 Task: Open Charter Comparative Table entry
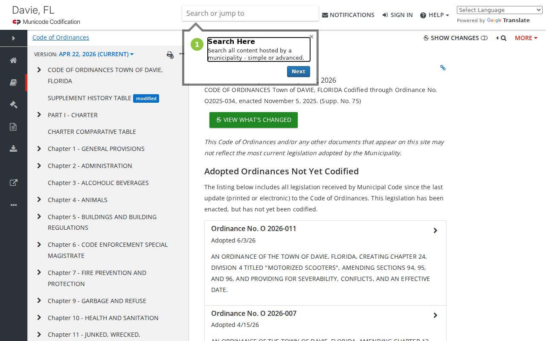pyautogui.click(x=92, y=132)
